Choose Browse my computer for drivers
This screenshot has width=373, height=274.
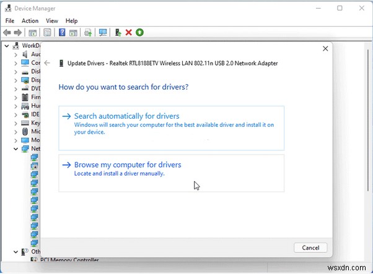(x=171, y=173)
